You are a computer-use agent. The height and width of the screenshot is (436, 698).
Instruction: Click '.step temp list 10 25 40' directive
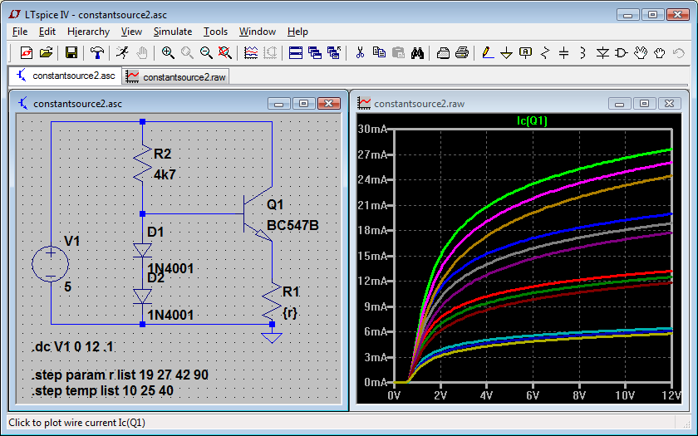[102, 390]
